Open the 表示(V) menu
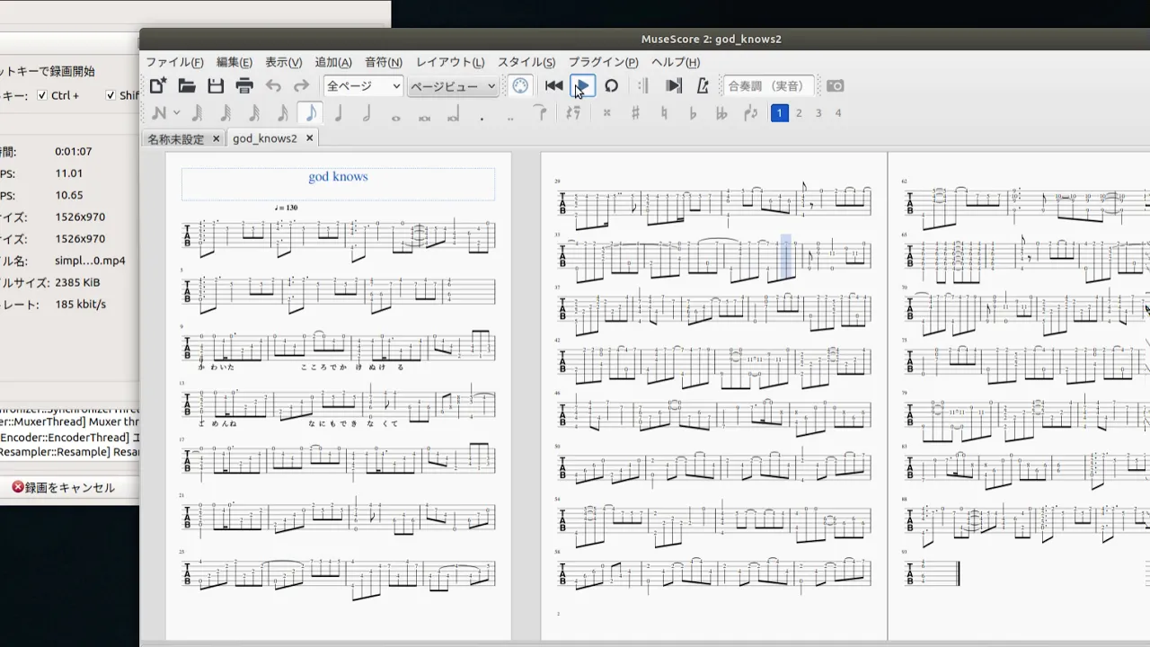1150x647 pixels. (x=283, y=62)
